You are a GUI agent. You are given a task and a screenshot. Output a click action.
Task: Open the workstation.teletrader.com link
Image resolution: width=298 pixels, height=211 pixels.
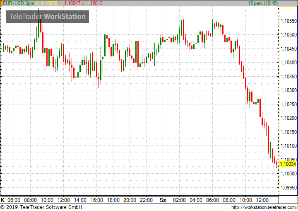(x=264, y=207)
